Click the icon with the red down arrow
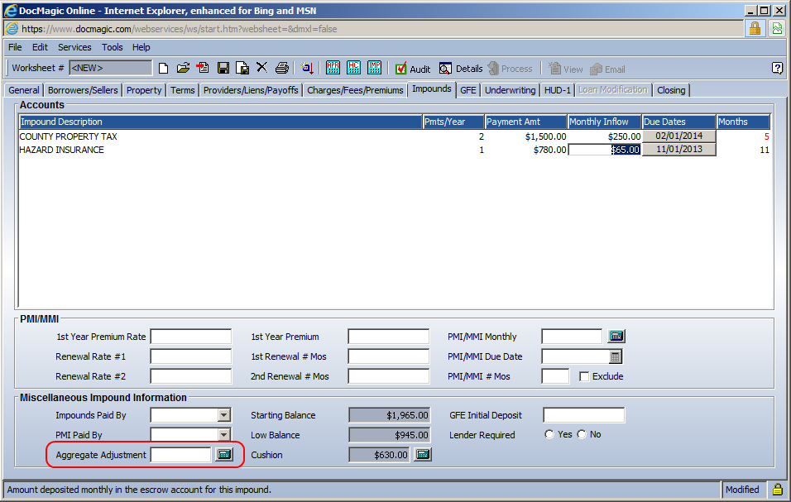Screen dimensions: 791x502 [x=307, y=68]
